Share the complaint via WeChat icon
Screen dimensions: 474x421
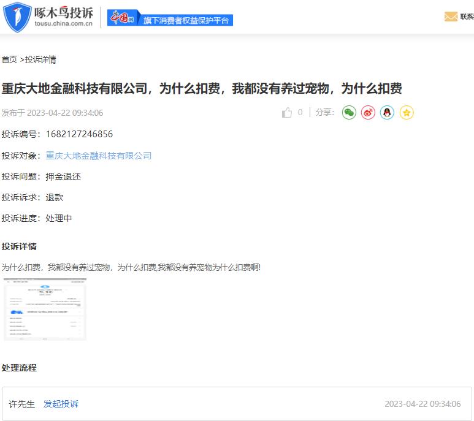349,113
